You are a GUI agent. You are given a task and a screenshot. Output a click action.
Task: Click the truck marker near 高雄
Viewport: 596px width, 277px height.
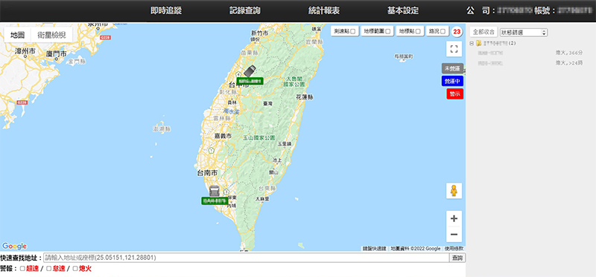coord(215,191)
